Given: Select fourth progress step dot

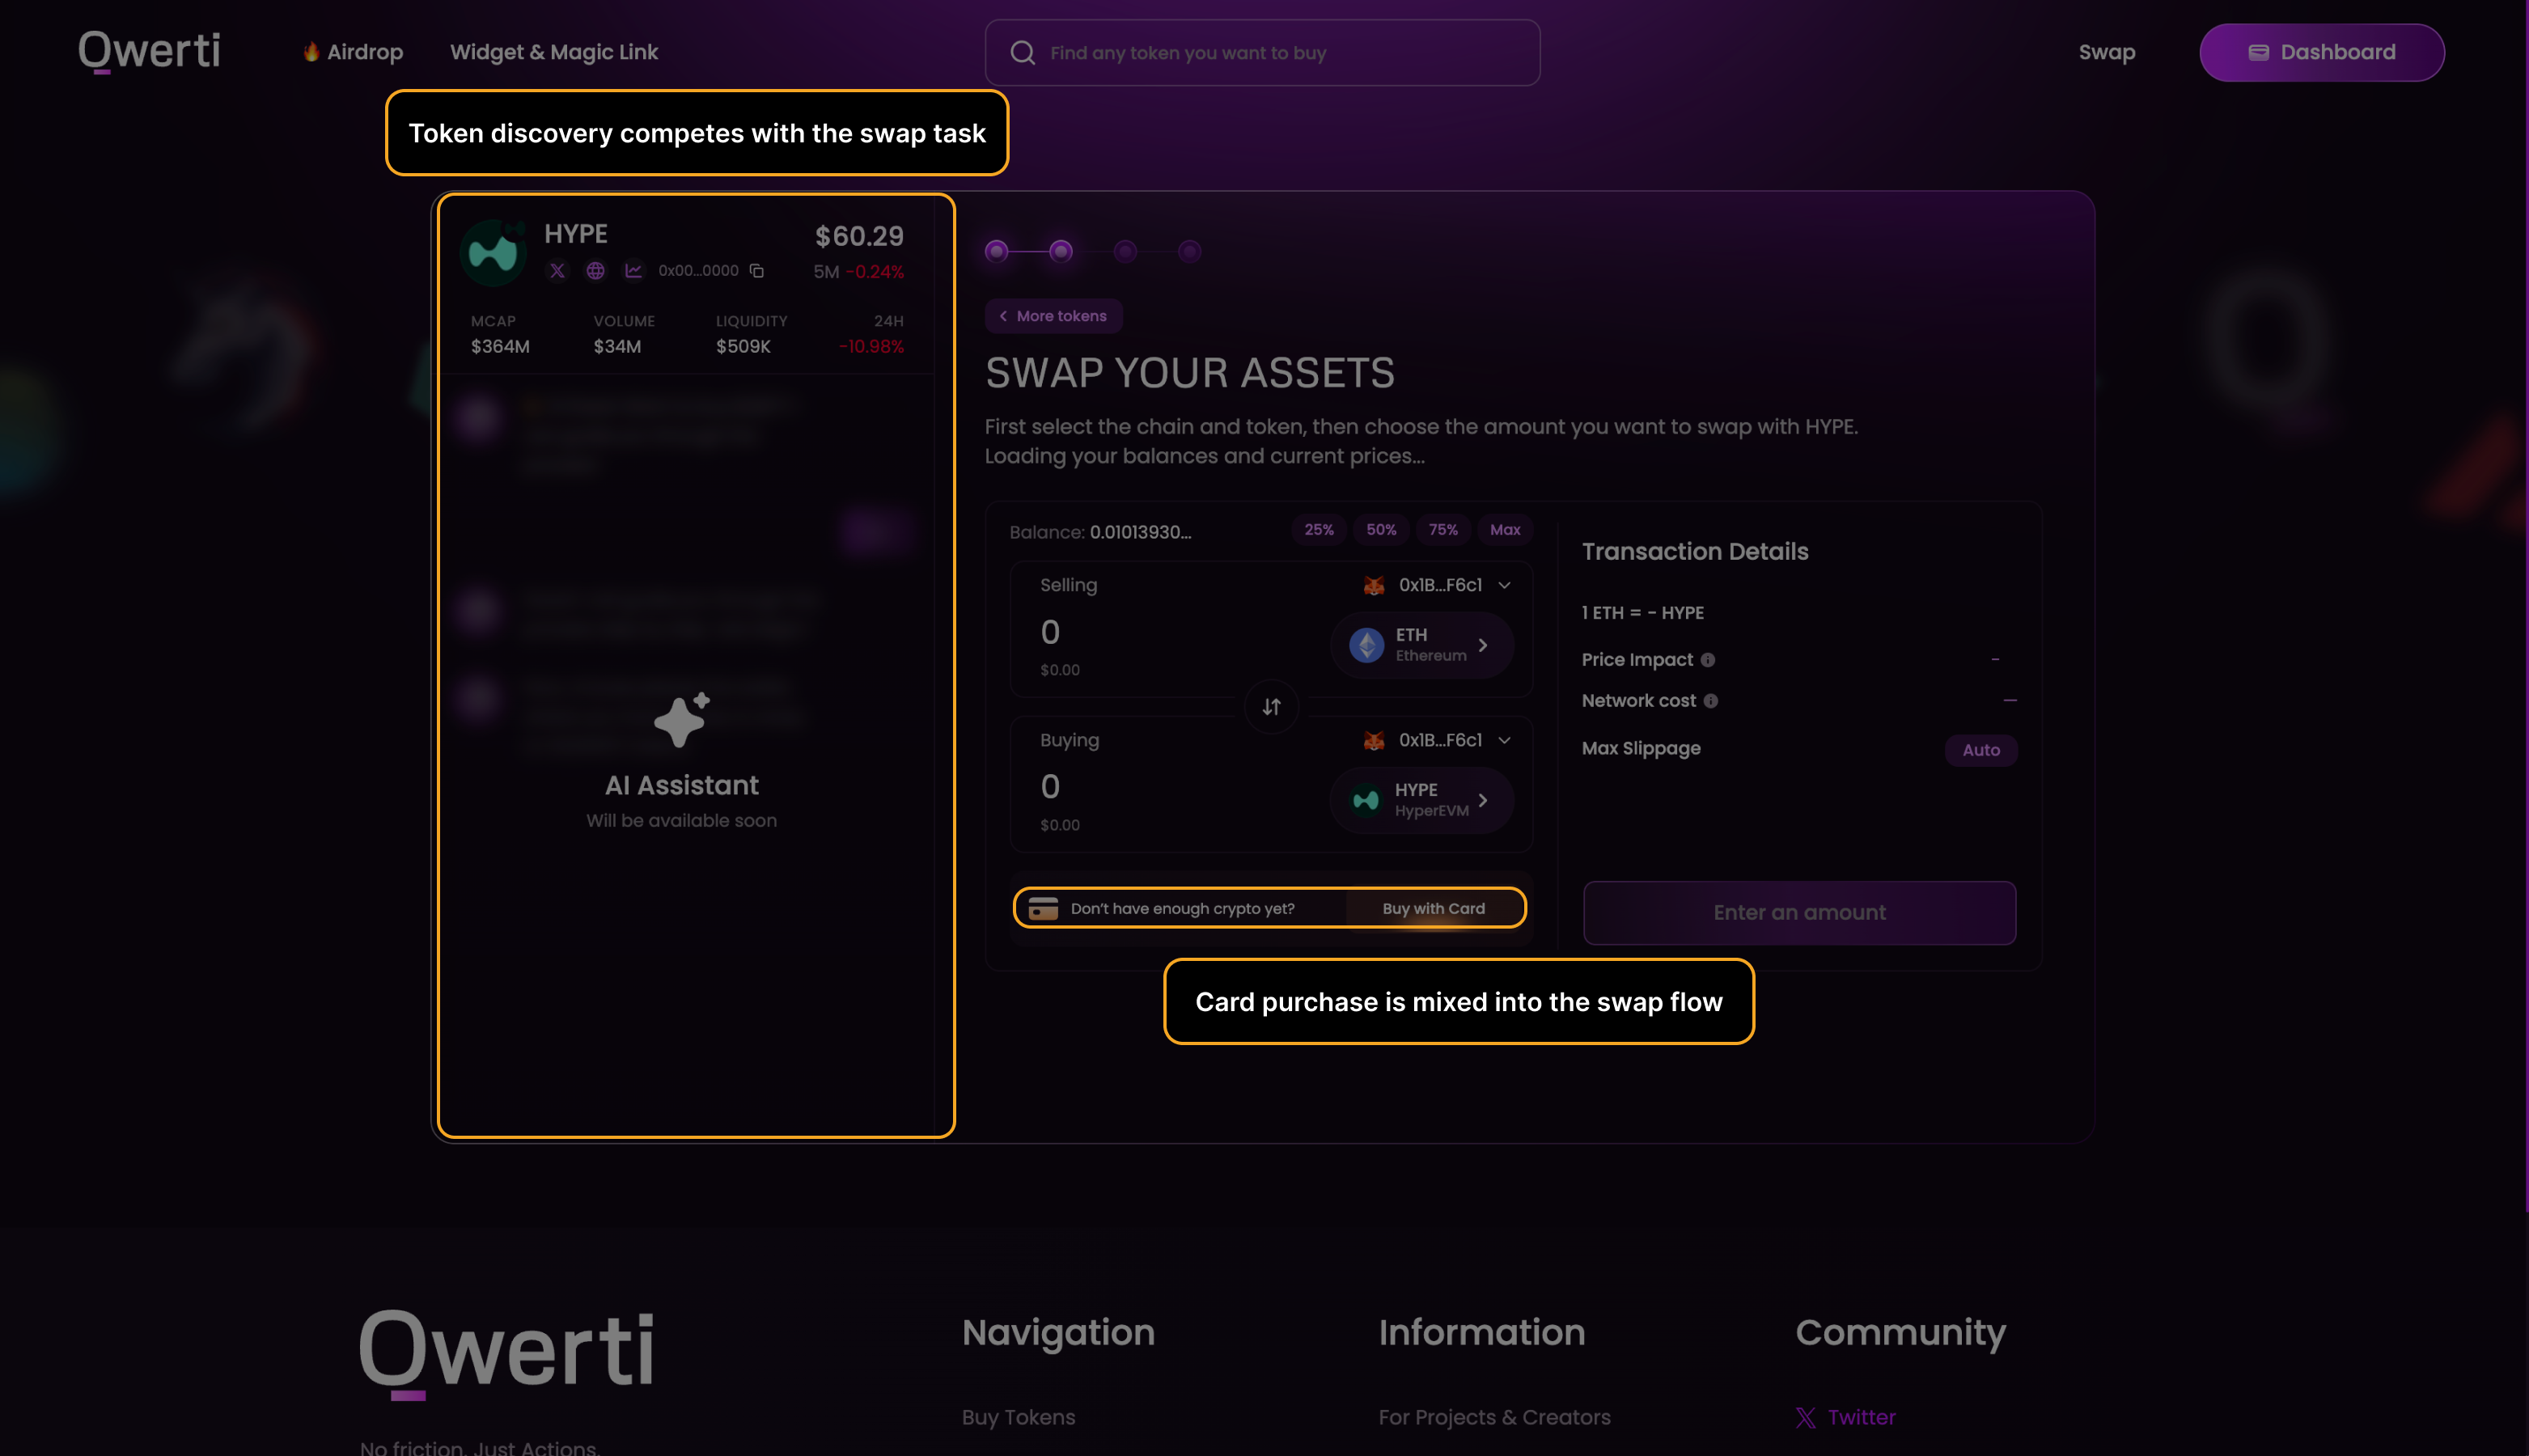Looking at the screenshot, I should point(1189,251).
